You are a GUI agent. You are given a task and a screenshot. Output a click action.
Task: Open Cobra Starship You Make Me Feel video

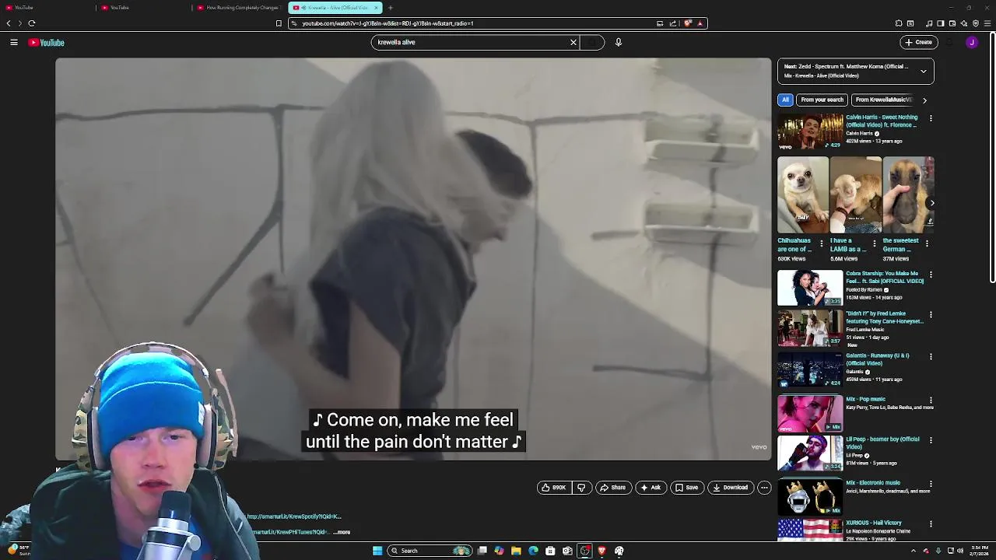point(810,288)
